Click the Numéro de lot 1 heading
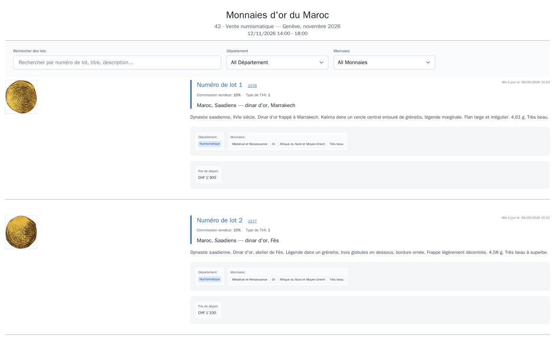Viewport: 555px width, 347px height. click(x=220, y=85)
